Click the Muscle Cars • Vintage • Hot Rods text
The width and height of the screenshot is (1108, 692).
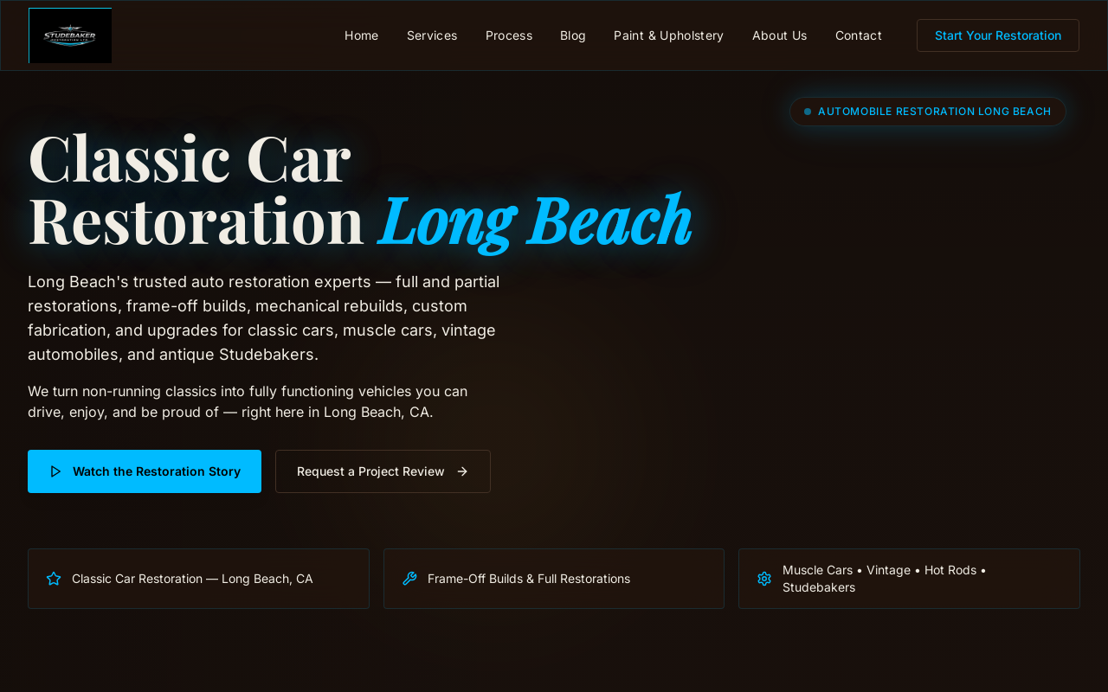point(885,579)
